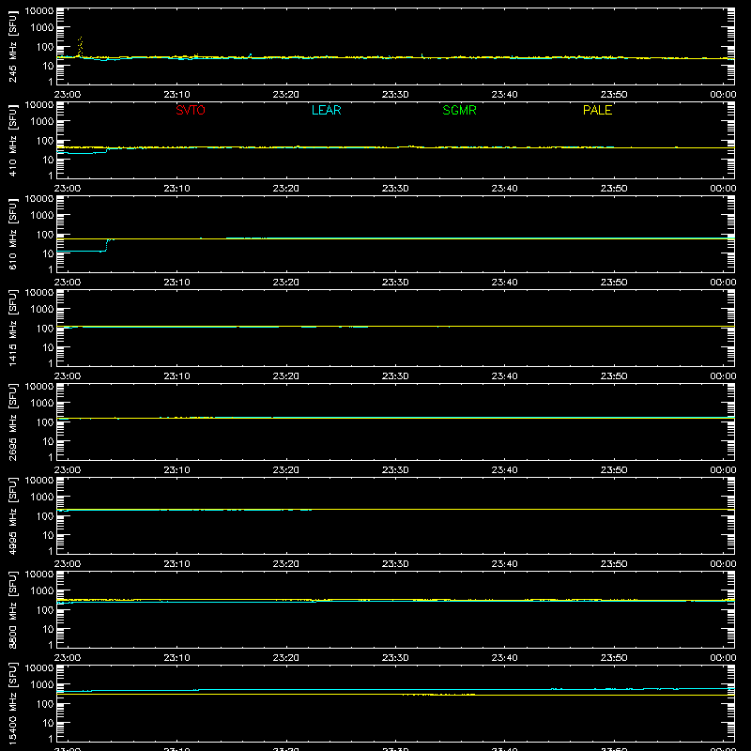
Task: Click the cyan step rise in 610 MHz panel
Action: pyautogui.click(x=107, y=245)
